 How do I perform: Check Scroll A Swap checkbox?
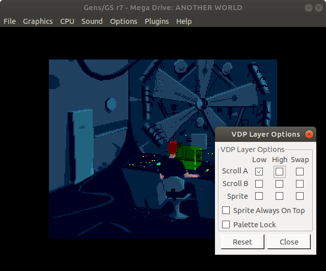point(300,171)
